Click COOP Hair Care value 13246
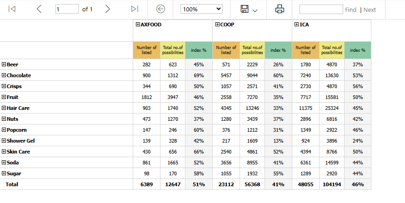The height and width of the screenshot is (203, 405). point(252,108)
